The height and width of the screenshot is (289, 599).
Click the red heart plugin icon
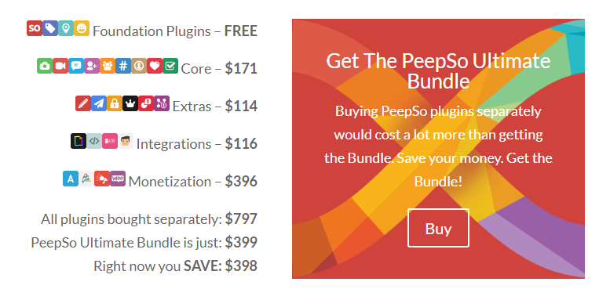(155, 66)
